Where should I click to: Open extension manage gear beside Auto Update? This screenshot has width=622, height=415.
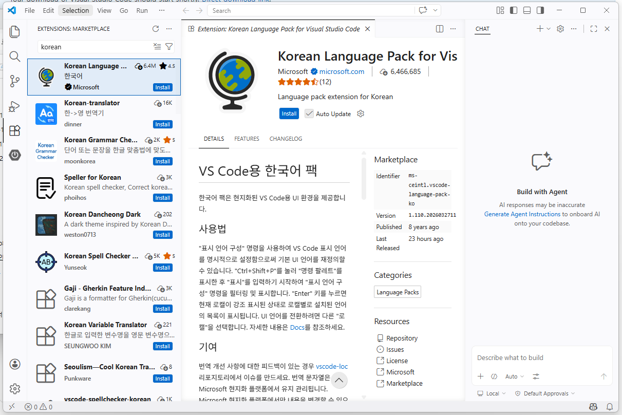pyautogui.click(x=361, y=114)
